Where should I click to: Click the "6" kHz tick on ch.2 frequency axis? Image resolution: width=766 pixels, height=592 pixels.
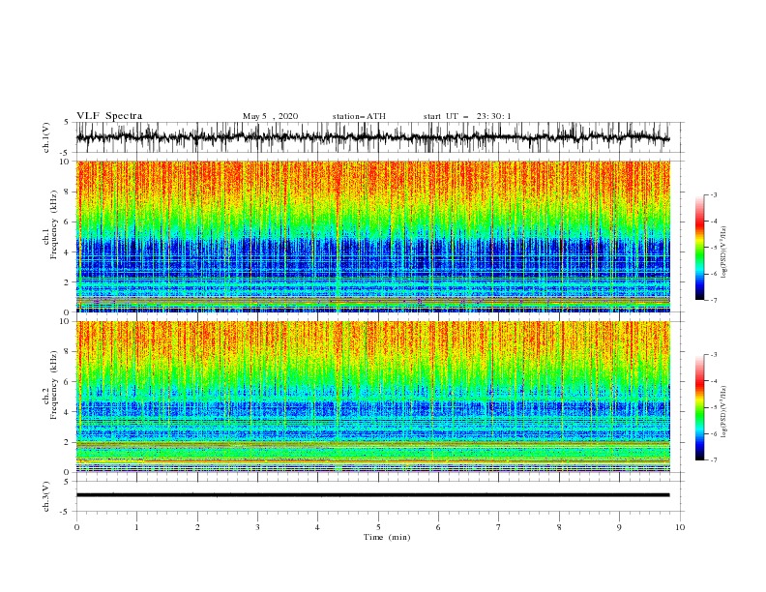[68, 382]
